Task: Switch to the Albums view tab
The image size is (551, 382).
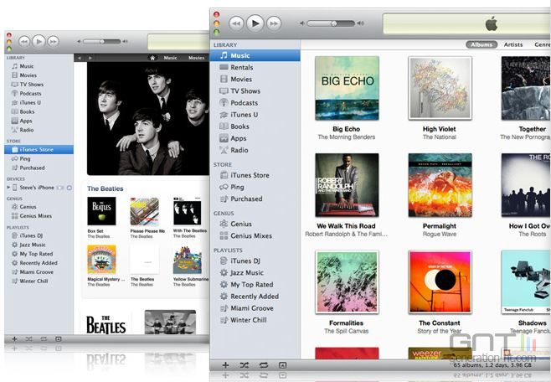Action: pyautogui.click(x=481, y=44)
